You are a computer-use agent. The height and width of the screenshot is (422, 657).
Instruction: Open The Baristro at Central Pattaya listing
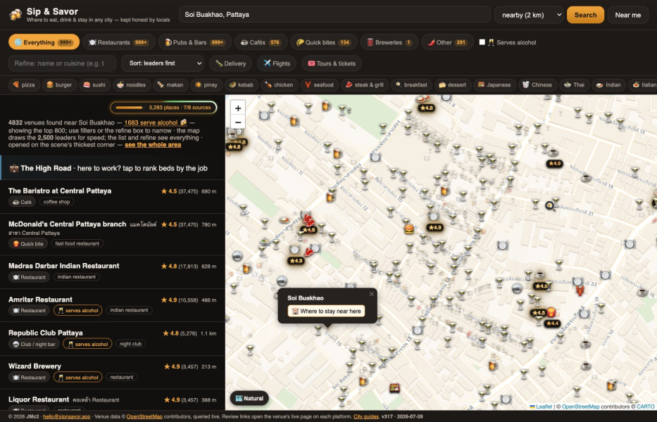coord(112,197)
